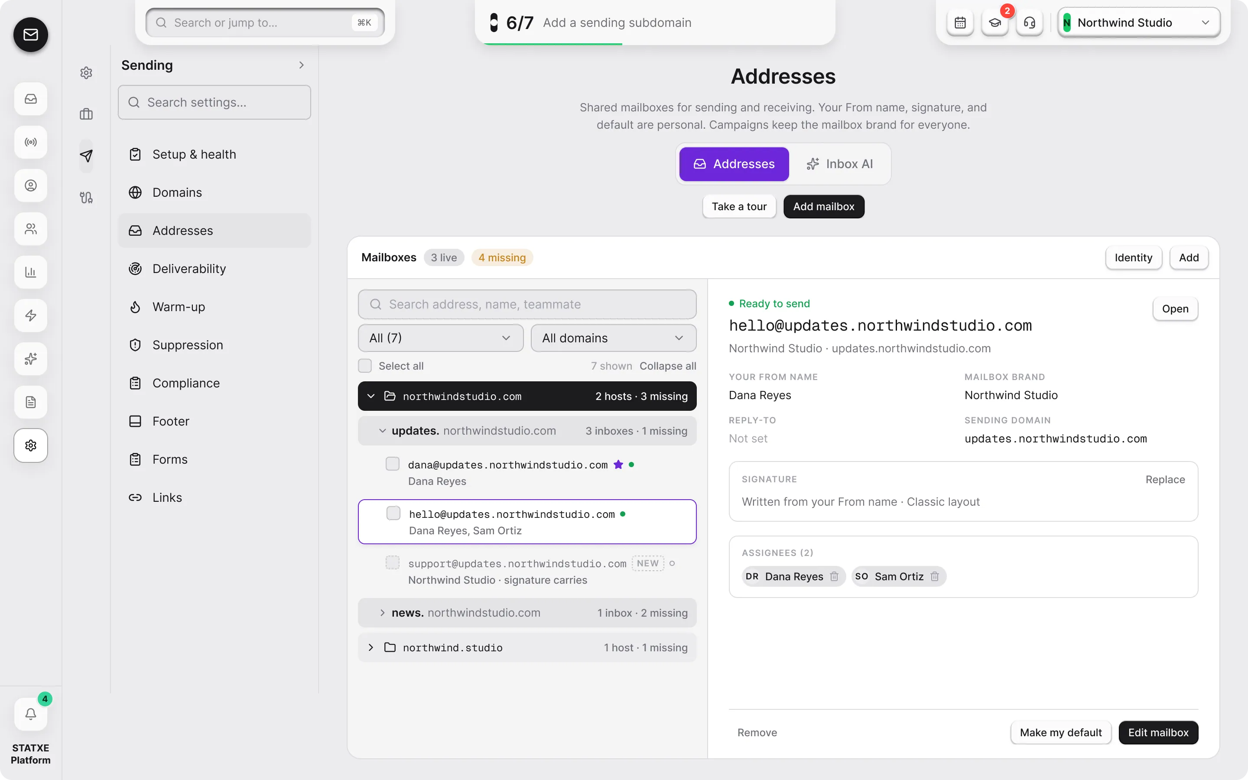Expand the northwind.studio domain group

pyautogui.click(x=371, y=647)
